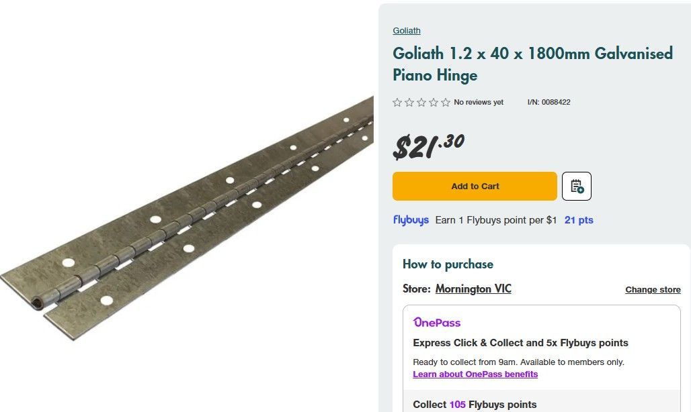Click the Flybuys logo

pyautogui.click(x=411, y=220)
